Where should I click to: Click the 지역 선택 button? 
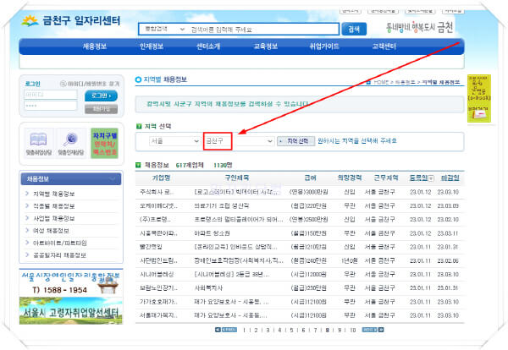tap(295, 141)
